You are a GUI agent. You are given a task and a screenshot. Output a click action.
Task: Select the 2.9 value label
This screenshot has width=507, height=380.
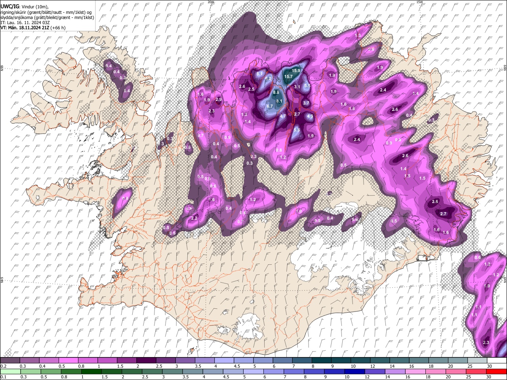[x=219, y=100]
